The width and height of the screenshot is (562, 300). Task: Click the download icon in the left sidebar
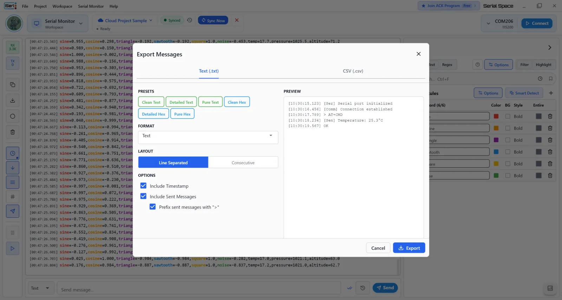coord(13,100)
